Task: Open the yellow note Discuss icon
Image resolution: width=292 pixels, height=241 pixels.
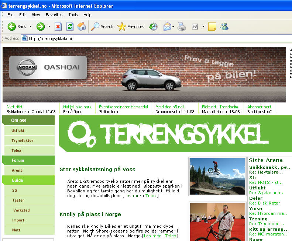Action: pos(212,27)
